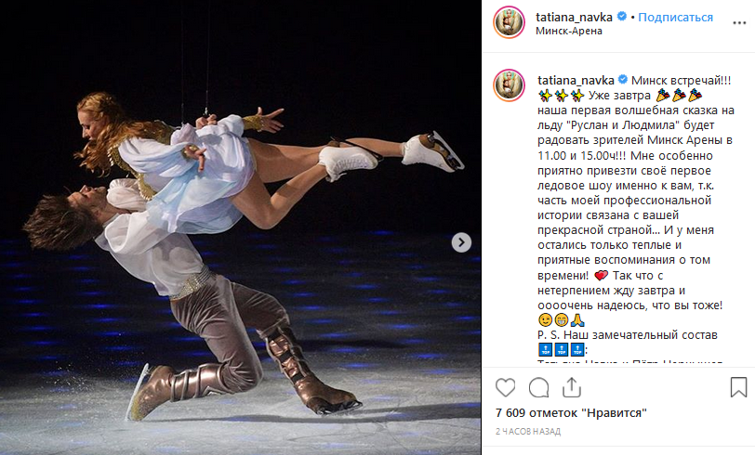
Task: Click tatiana_navka username in the caption
Action: pyautogui.click(x=576, y=81)
